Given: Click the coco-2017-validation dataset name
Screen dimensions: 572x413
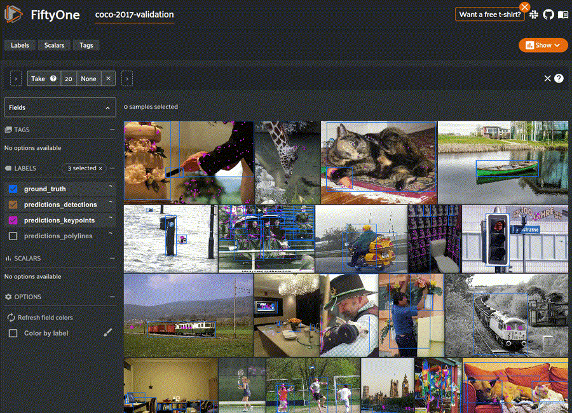Looking at the screenshot, I should tap(134, 15).
